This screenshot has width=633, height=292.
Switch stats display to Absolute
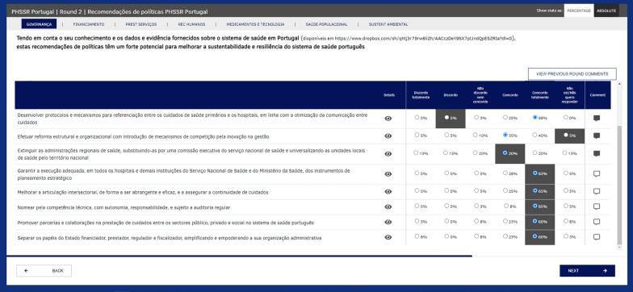click(x=606, y=11)
